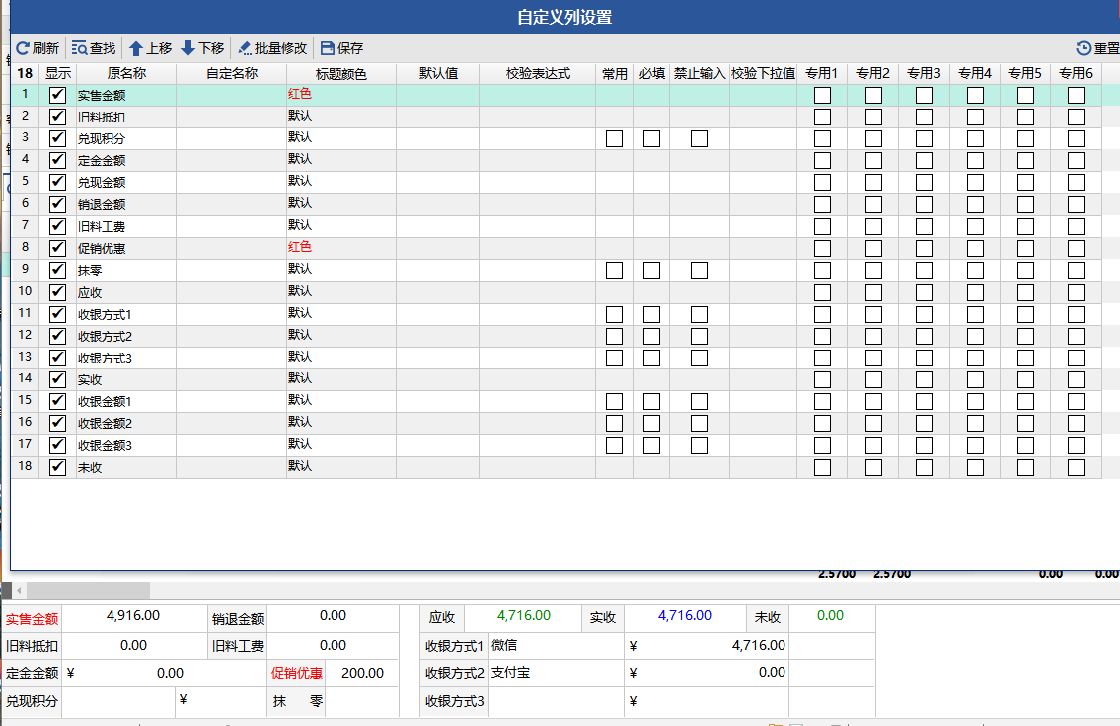Toggle 常用 checkbox for 兑现积分 row
1120x726 pixels.
pyautogui.click(x=614, y=138)
